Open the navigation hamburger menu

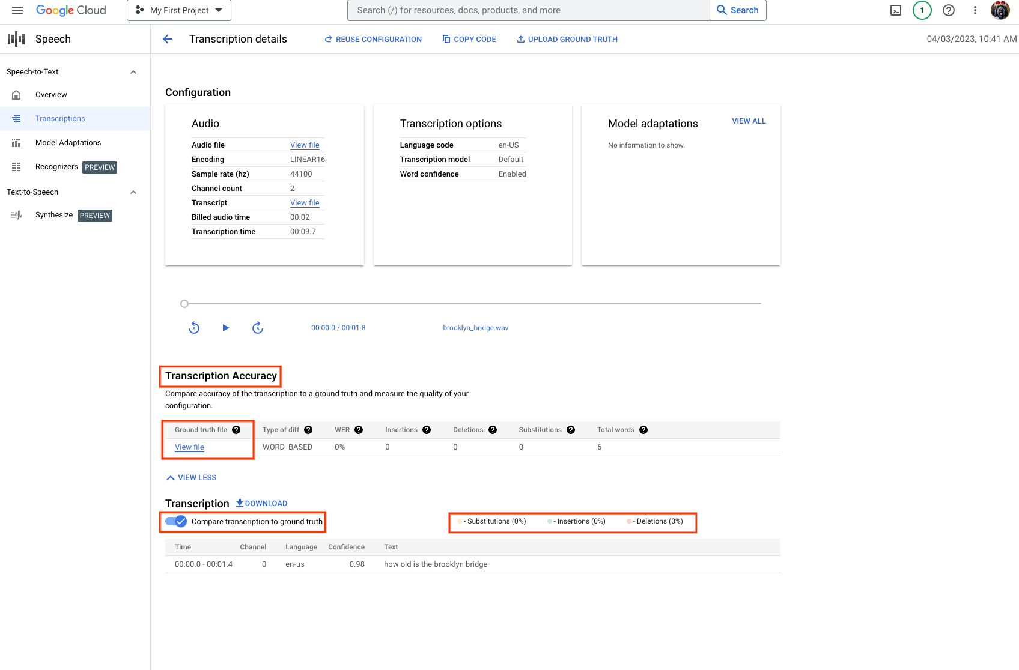click(17, 10)
